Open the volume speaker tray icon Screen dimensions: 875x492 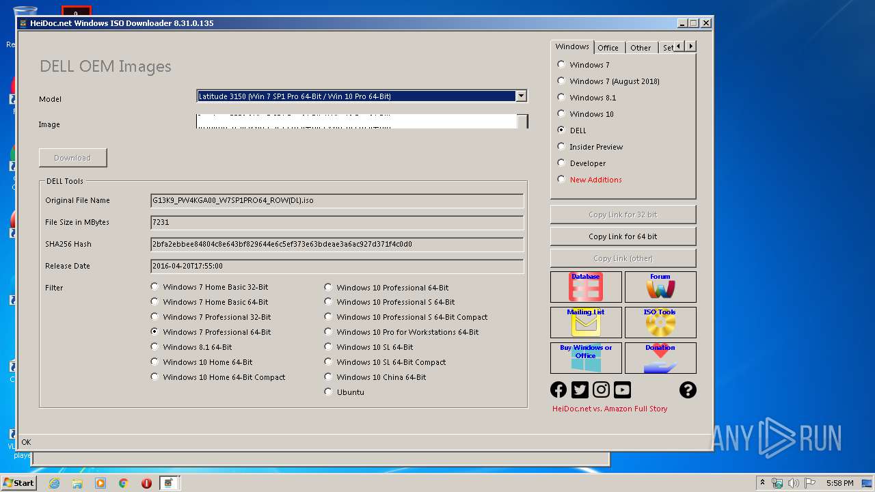[x=794, y=483]
